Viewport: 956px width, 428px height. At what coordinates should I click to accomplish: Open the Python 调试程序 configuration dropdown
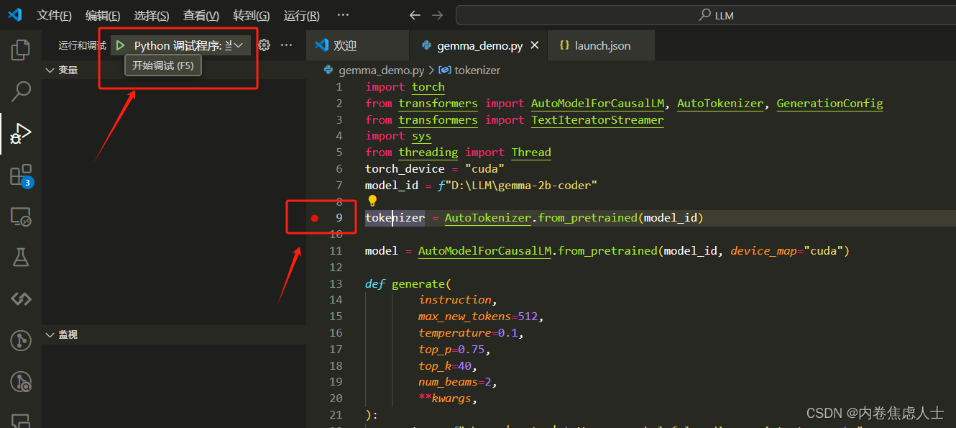tap(237, 45)
